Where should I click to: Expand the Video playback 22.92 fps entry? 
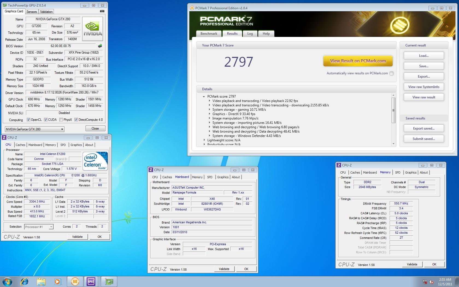[x=209, y=101]
